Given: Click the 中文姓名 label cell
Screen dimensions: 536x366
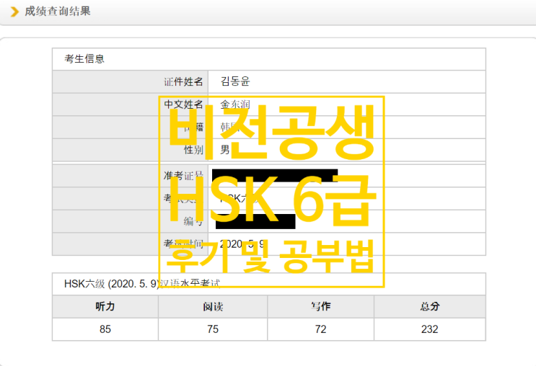Looking at the screenshot, I should (x=131, y=104).
